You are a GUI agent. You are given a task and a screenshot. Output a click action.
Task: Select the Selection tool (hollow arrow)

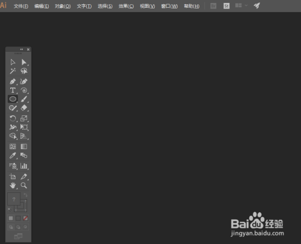13,62
